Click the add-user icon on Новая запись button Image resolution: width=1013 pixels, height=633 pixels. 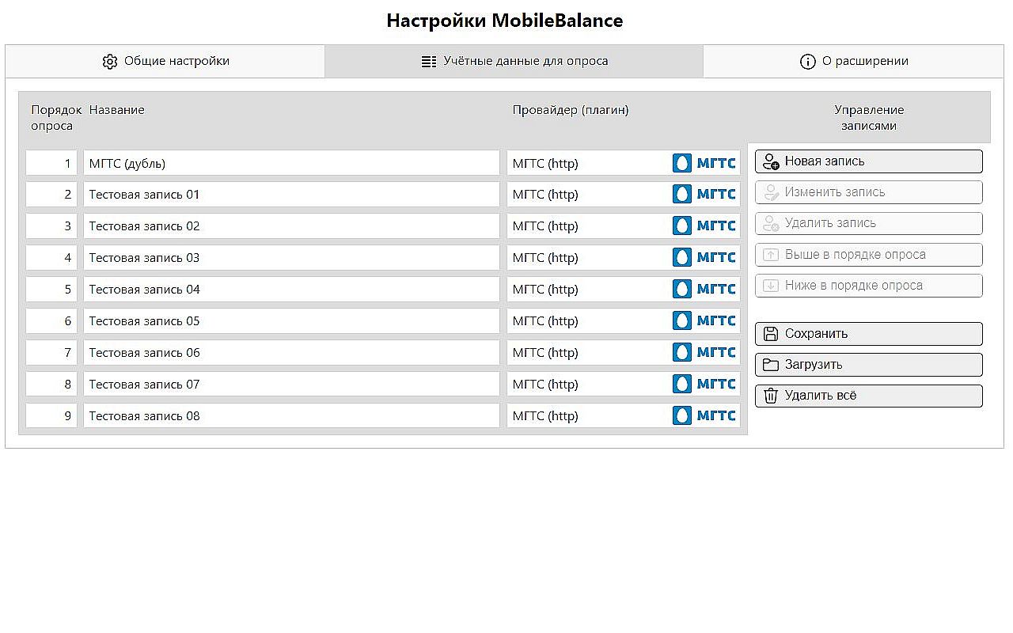(x=771, y=161)
